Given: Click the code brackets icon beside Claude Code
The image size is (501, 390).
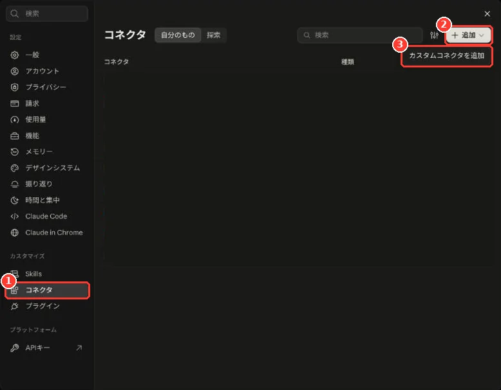Looking at the screenshot, I should click(15, 217).
